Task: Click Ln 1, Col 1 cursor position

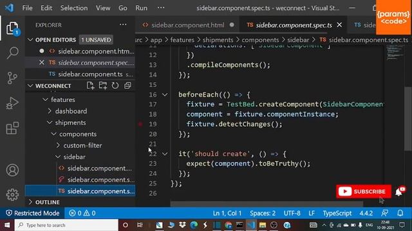Action: click(x=227, y=213)
